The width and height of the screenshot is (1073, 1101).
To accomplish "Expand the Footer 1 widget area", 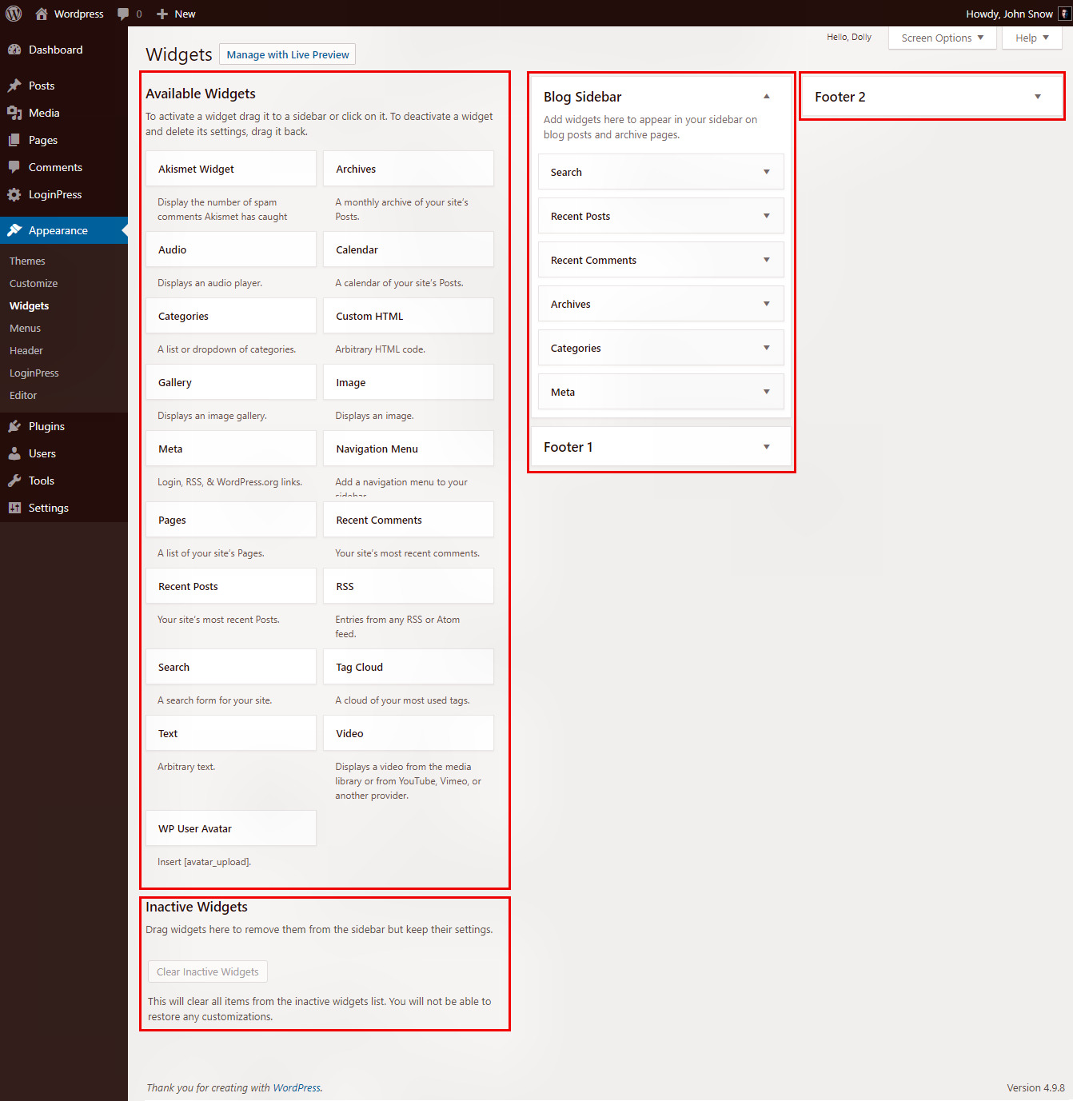I will [x=766, y=447].
